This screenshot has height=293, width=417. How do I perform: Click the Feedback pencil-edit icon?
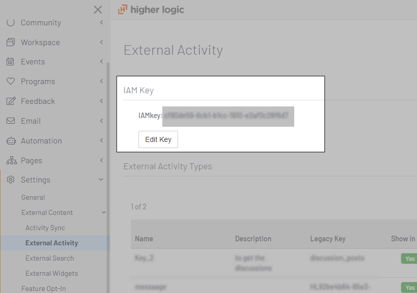click(x=11, y=101)
